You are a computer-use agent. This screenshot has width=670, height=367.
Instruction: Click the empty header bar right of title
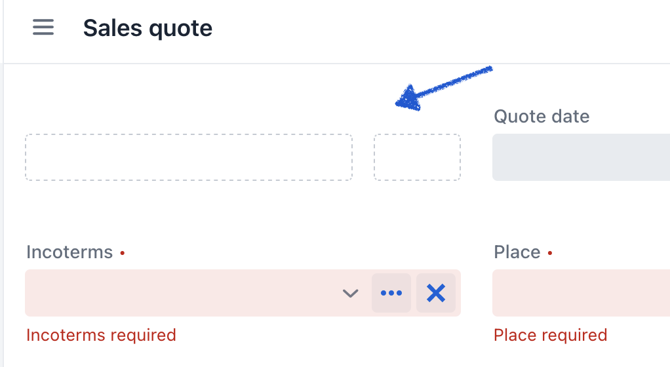point(440,29)
